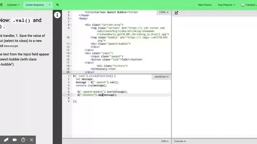Open the HTML language selector
Image resolution: width=257 pixels, height=144 pixels.
point(164,12)
